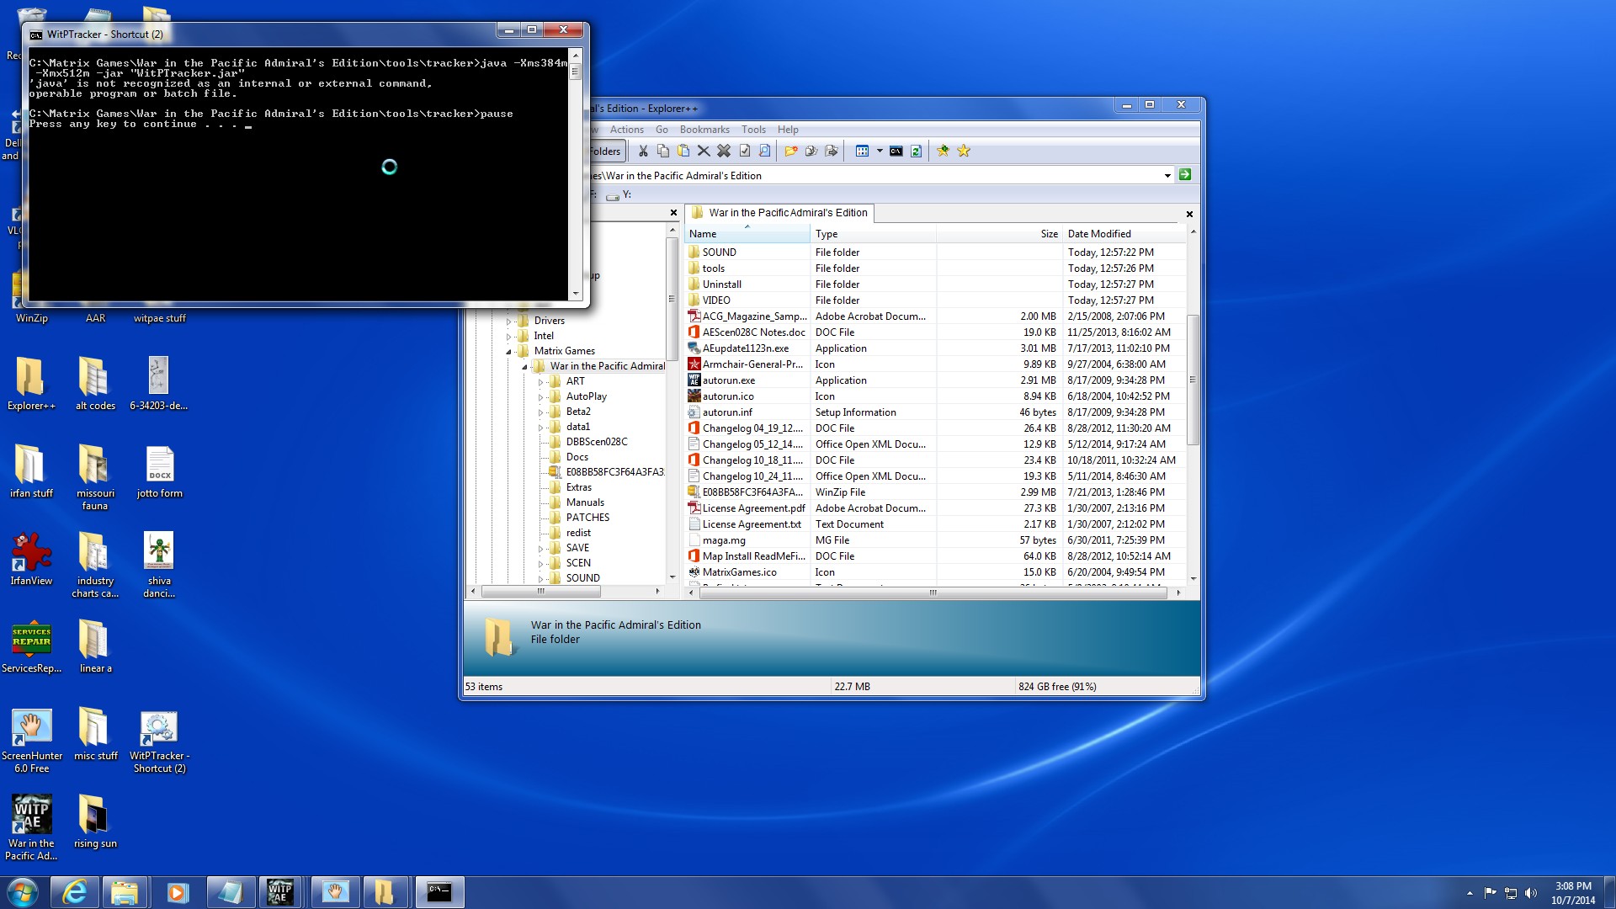Expand the ART folder node
Image resolution: width=1616 pixels, height=909 pixels.
(541, 382)
